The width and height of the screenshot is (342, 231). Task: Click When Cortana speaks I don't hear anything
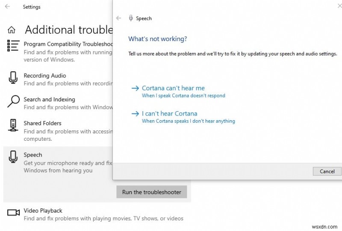pyautogui.click(x=189, y=121)
